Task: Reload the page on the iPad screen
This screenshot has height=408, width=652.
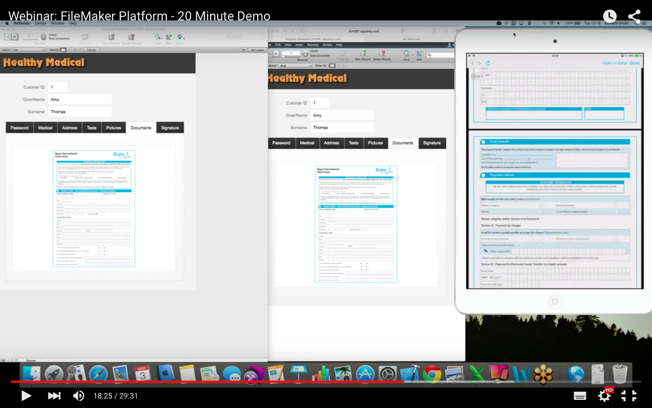Action: point(488,63)
